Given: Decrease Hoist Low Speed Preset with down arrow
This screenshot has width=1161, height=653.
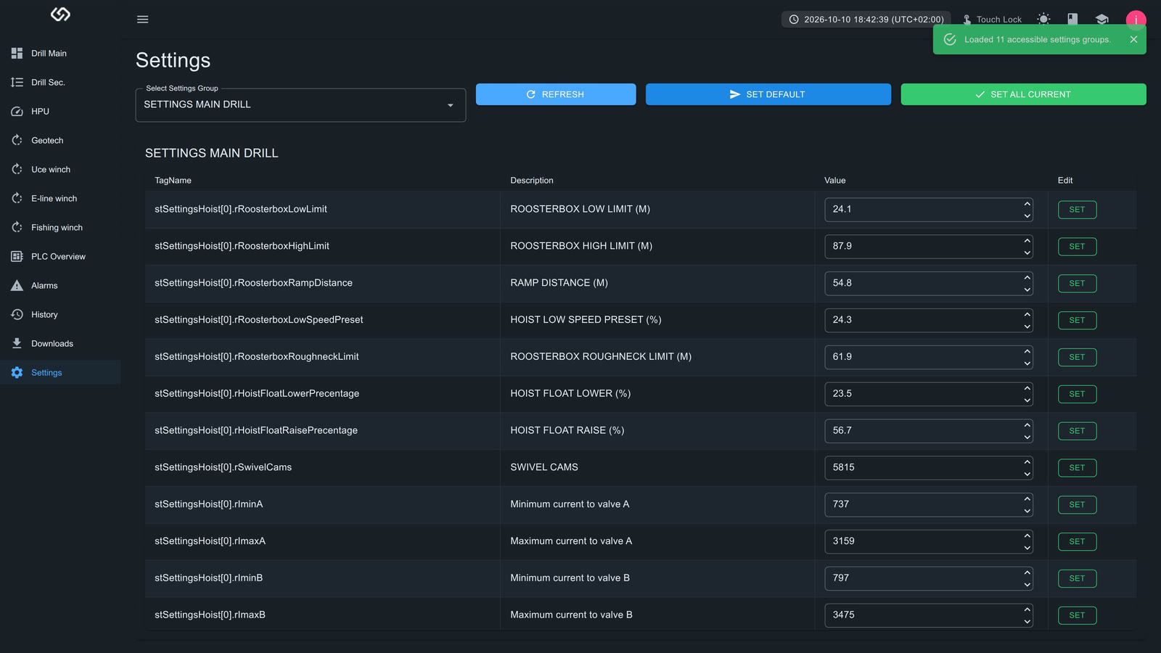Looking at the screenshot, I should 1027,326.
